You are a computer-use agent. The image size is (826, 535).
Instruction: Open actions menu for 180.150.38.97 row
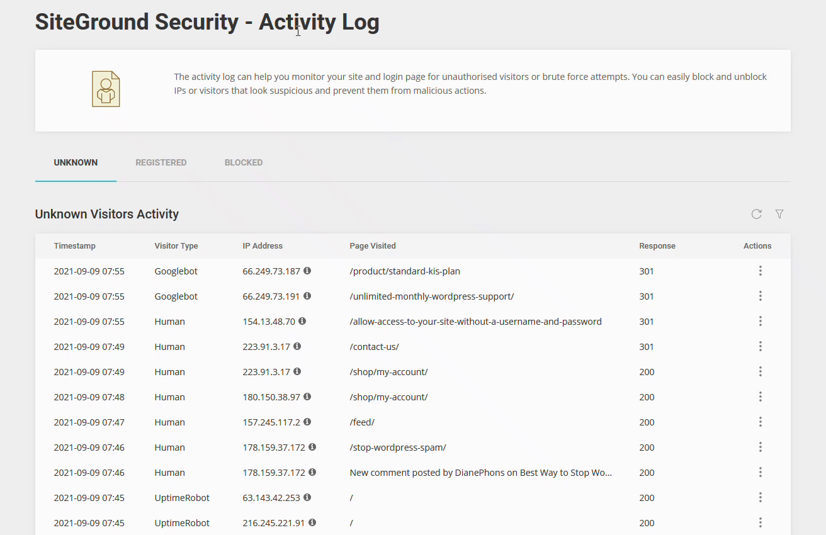761,397
